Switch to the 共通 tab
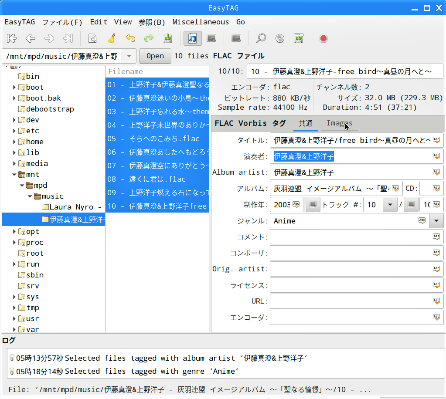The height and width of the screenshot is (399, 446). pyautogui.click(x=306, y=123)
